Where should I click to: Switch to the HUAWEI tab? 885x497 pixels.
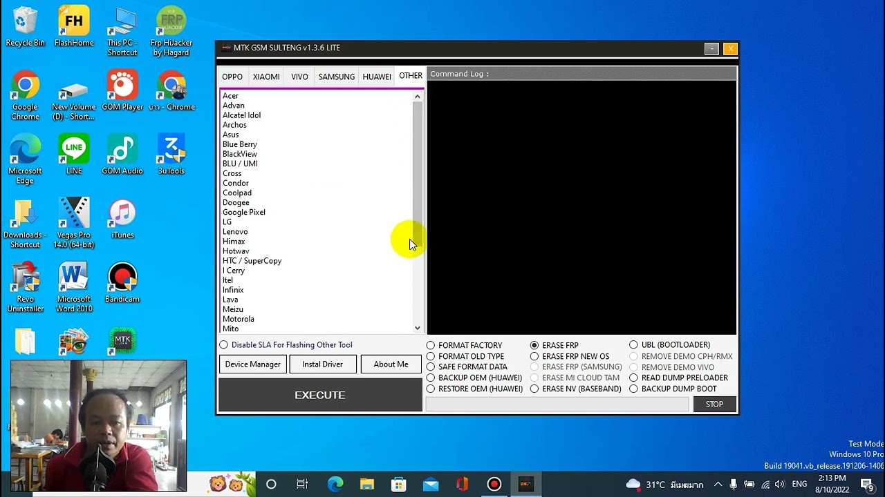(377, 77)
